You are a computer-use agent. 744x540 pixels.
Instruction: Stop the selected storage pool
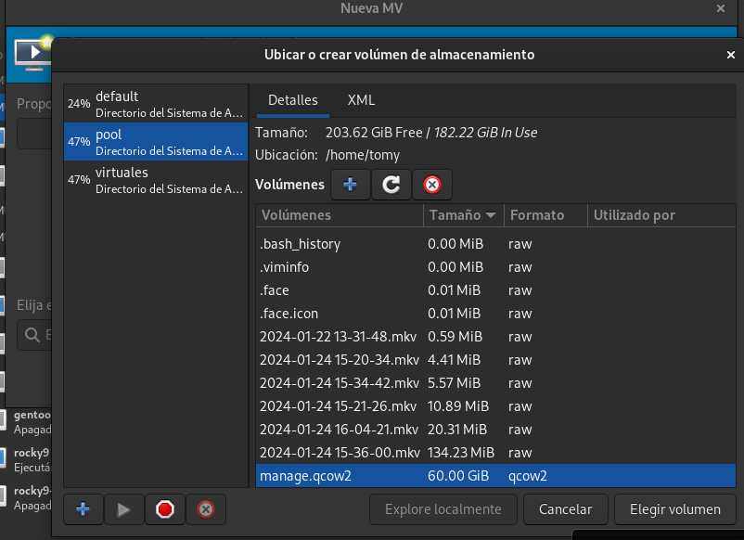point(165,508)
